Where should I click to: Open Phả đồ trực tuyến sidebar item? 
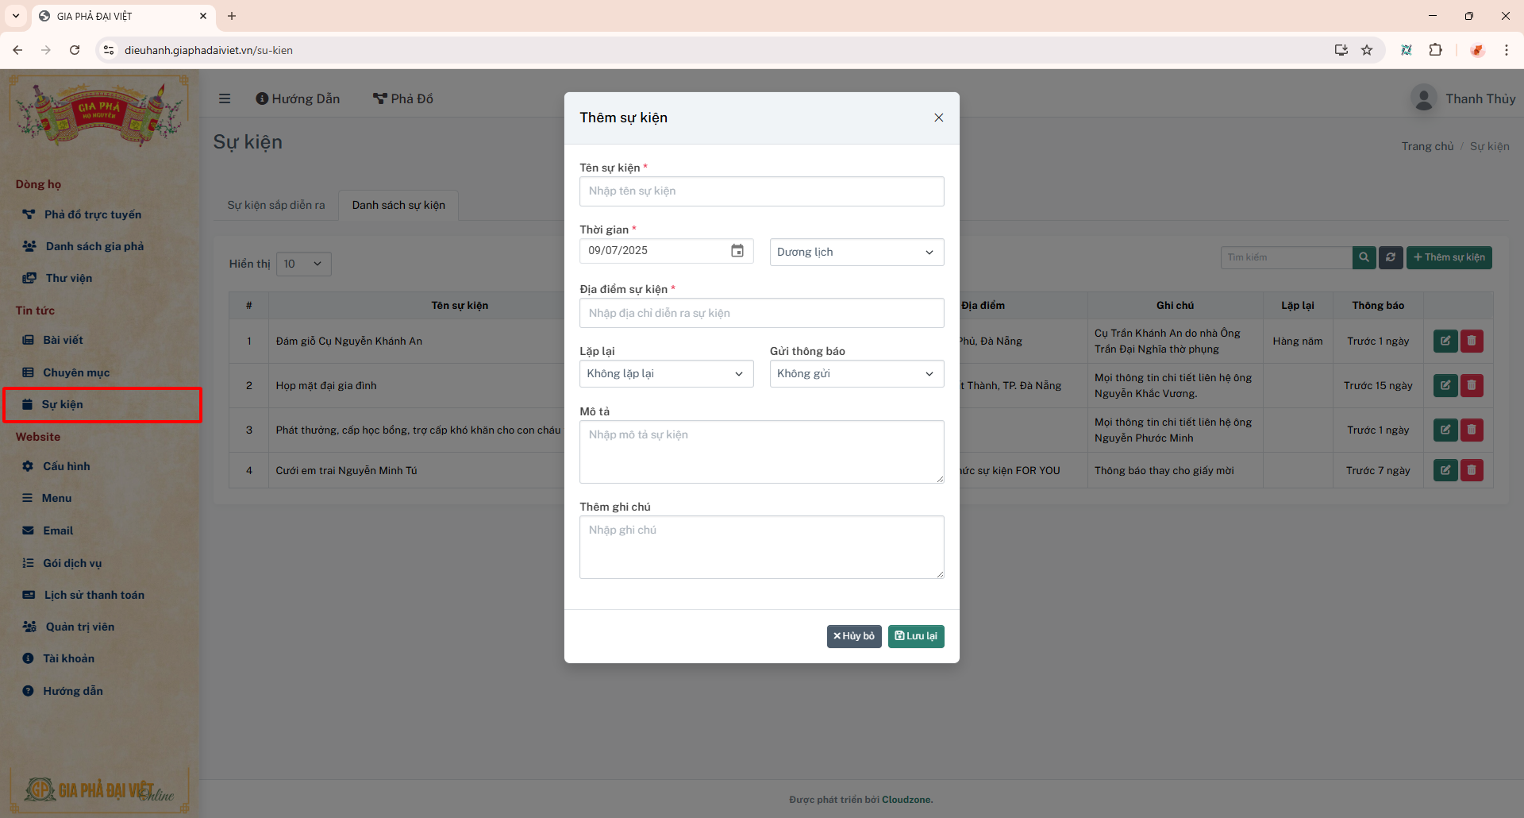(x=92, y=214)
